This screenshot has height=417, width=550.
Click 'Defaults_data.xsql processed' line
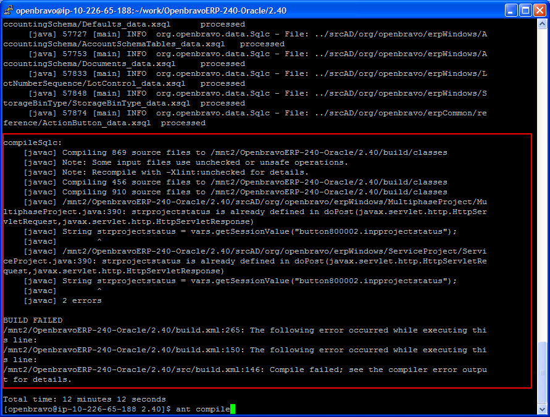coord(124,24)
